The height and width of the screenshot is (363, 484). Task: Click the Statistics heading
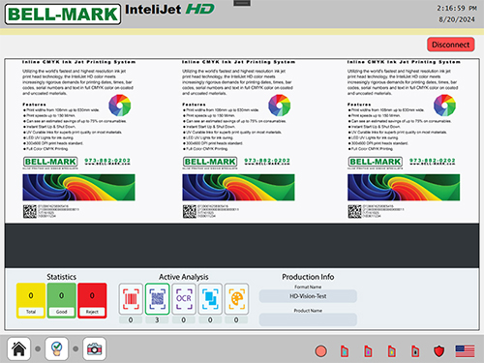click(62, 277)
